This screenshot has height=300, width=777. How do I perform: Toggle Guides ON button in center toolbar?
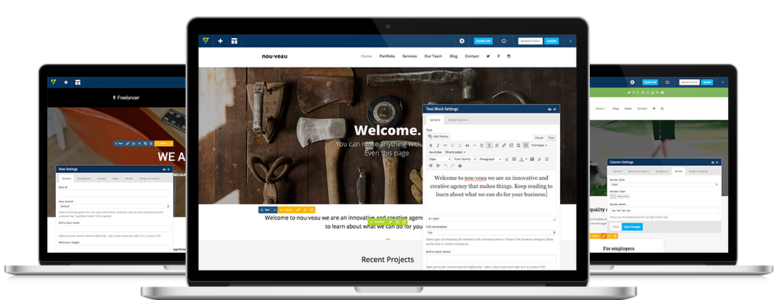tap(483, 42)
